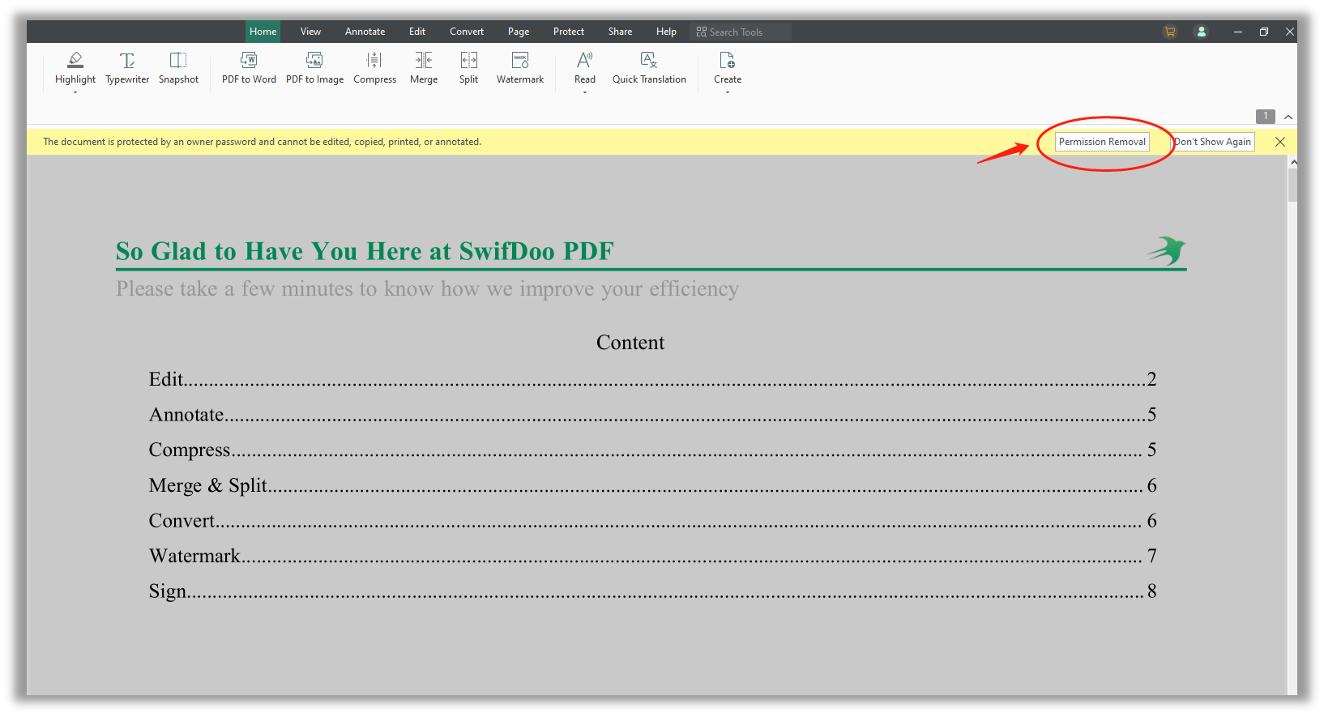1324x717 pixels.
Task: Open Quick Translation tool
Action: [x=649, y=68]
